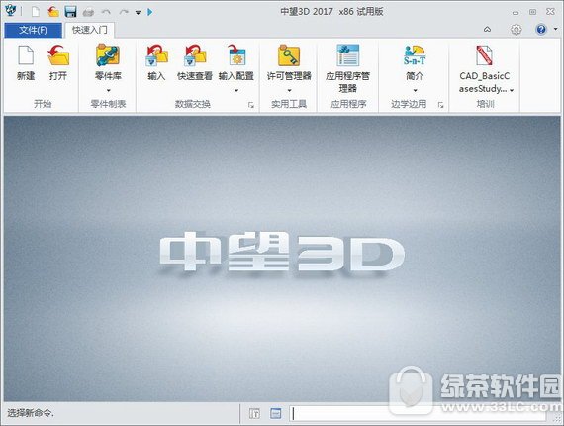Open a file with the 打开 ribbon icon
Screen dimensions: 564x426
pyautogui.click(x=58, y=55)
